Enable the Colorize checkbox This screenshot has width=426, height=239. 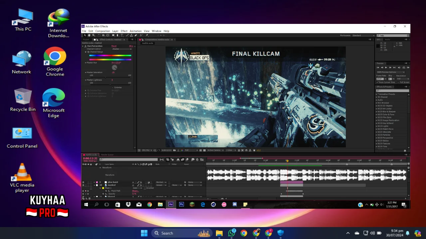coord(112,88)
